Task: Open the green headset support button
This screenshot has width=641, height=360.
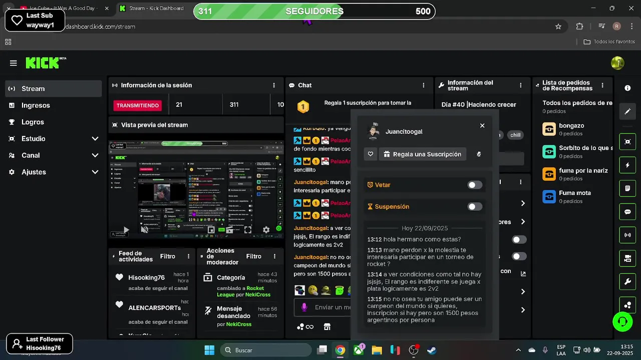Action: point(622,321)
